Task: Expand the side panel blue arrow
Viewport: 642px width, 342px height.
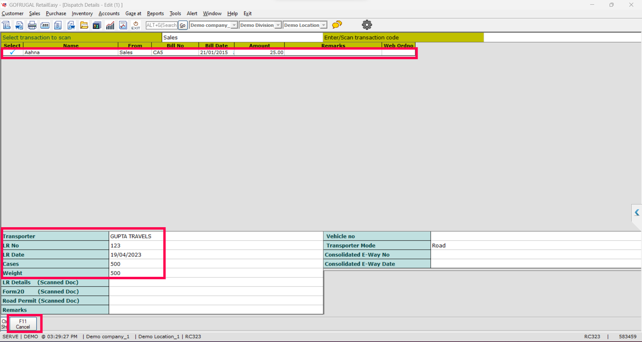Action: point(637,212)
